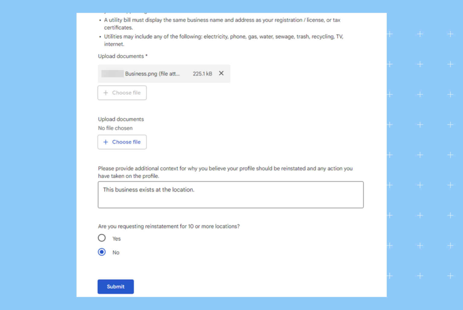Keep No selected by clicking its radio circle

tap(102, 252)
